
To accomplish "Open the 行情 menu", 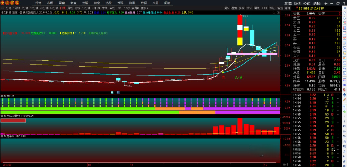I will click(38, 3).
